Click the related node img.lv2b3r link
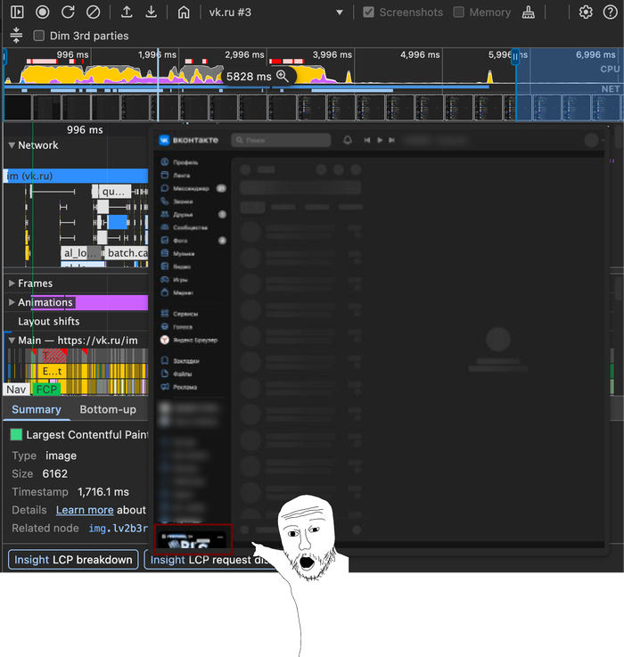This screenshot has height=657, width=624. 119,528
